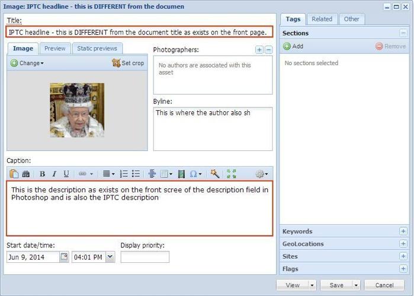Insert a numbered list in caption
Image resolution: width=414 pixels, height=296 pixels.
point(124,174)
